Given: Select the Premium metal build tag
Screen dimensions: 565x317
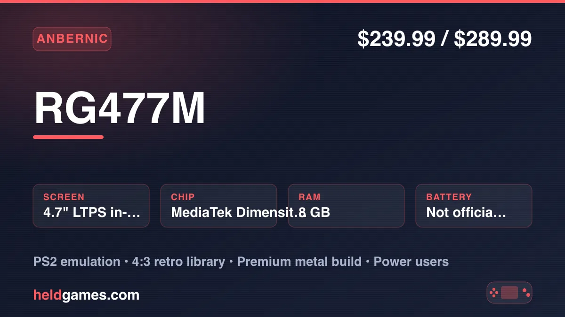Looking at the screenshot, I should (299, 262).
